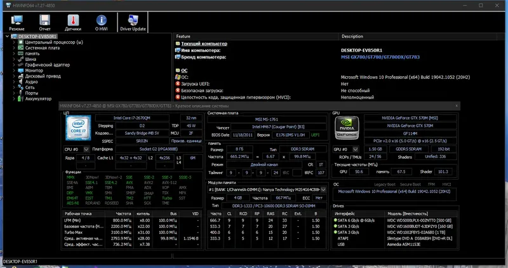The height and width of the screenshot is (268, 508).
Task: Open the Датчики sensors toolbar icon
Action: click(73, 22)
